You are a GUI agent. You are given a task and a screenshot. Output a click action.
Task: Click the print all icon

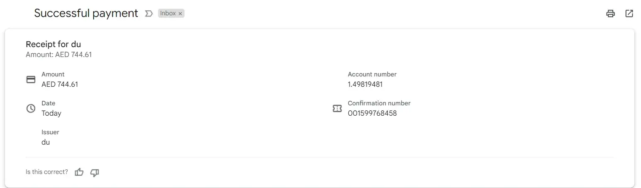point(610,14)
